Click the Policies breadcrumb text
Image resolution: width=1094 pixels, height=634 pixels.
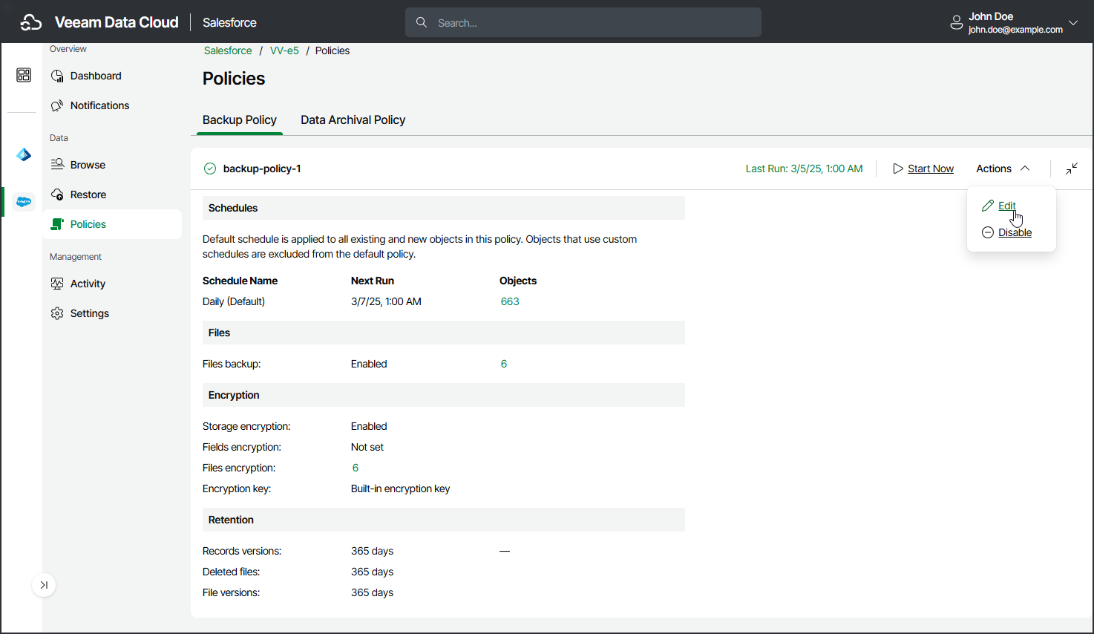click(333, 50)
